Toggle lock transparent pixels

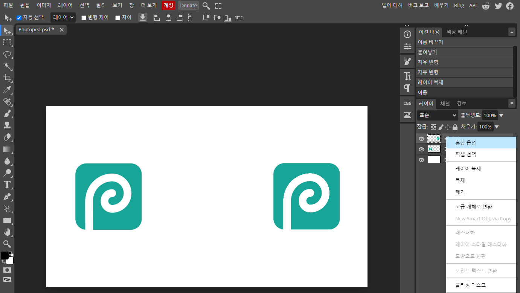(x=434, y=127)
